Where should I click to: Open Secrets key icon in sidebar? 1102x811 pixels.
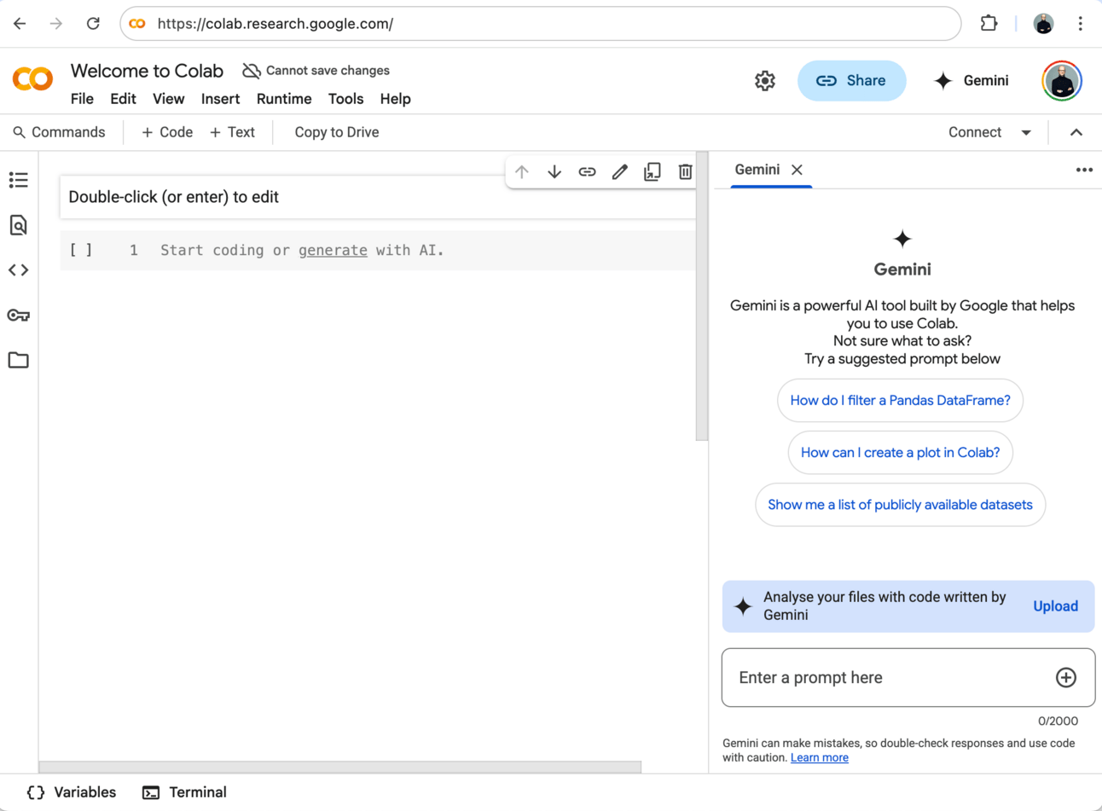point(19,316)
